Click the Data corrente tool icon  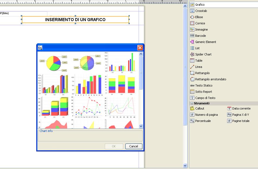[229, 108]
